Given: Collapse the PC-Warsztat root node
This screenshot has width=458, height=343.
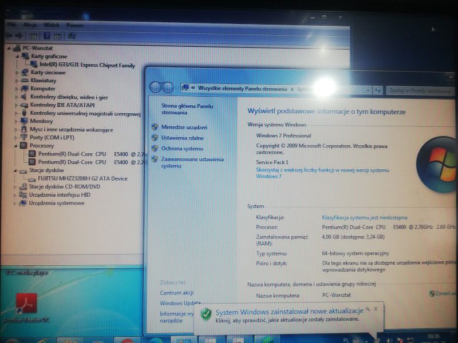Looking at the screenshot, I should point(9,49).
